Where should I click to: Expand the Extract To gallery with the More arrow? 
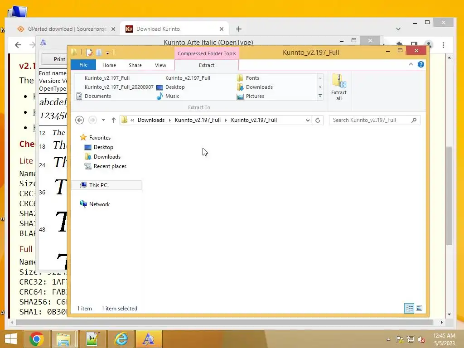[320, 96]
